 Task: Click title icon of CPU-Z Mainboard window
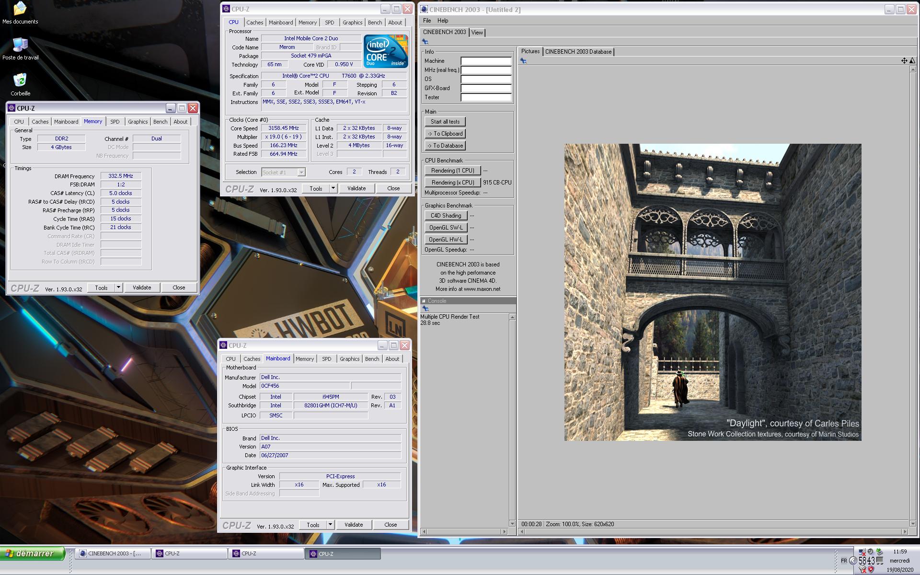pyautogui.click(x=224, y=345)
